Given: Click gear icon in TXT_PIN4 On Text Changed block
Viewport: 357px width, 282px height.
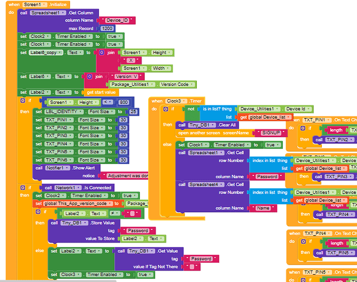Looking at the screenshot, I should 303,241.
